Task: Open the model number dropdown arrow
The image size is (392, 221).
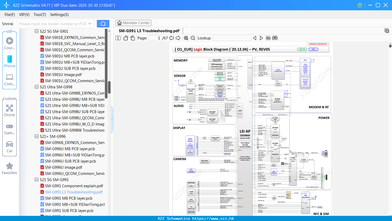Action: [x=90, y=24]
